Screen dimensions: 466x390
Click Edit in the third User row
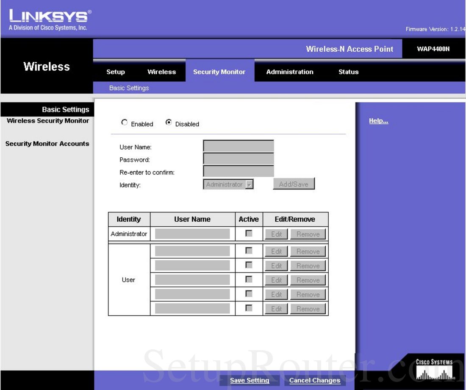pos(276,280)
